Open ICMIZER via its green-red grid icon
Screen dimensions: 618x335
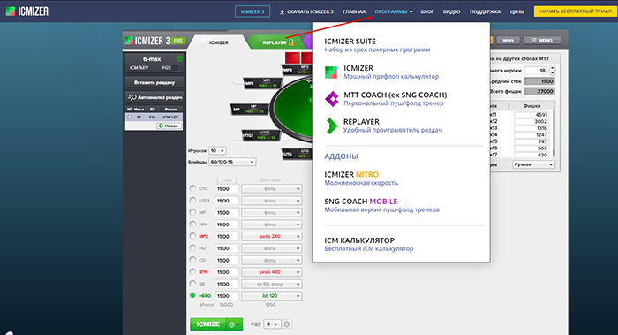[331, 72]
